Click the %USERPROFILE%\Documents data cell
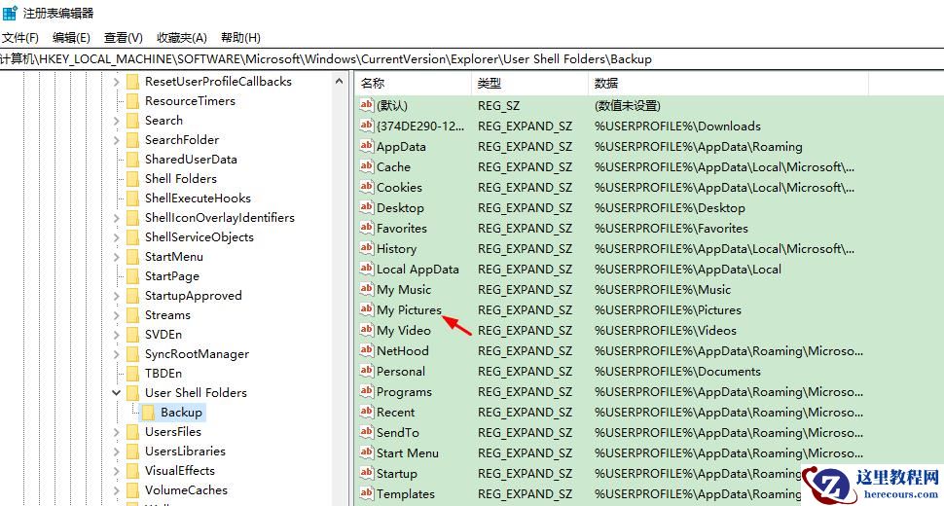Image resolution: width=944 pixels, height=506 pixels. (677, 372)
